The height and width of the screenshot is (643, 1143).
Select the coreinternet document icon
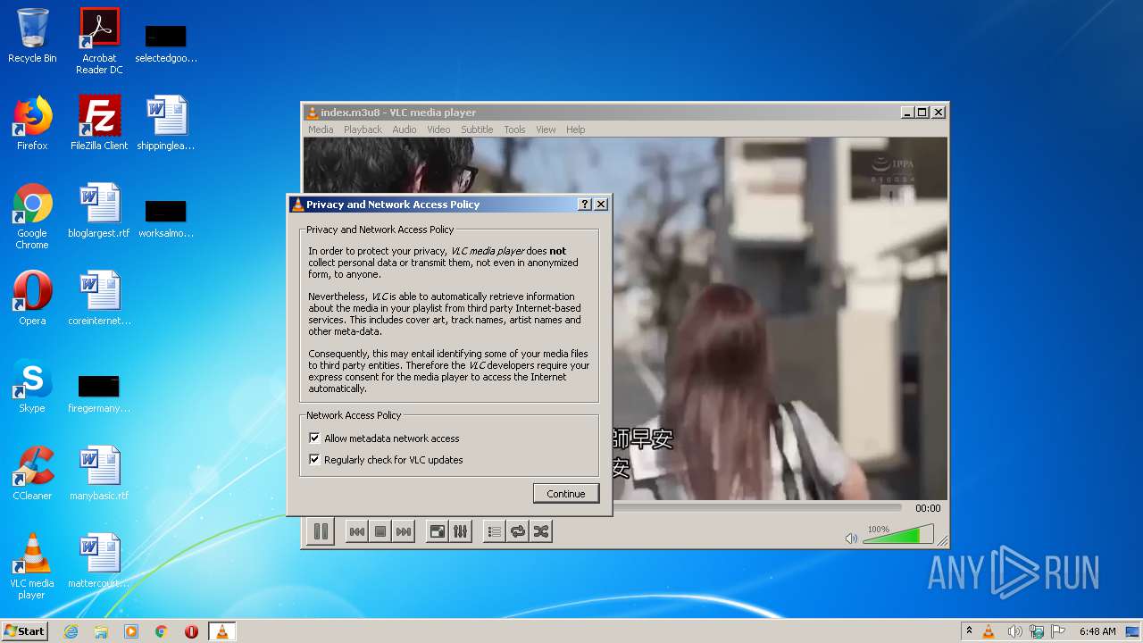point(99,298)
